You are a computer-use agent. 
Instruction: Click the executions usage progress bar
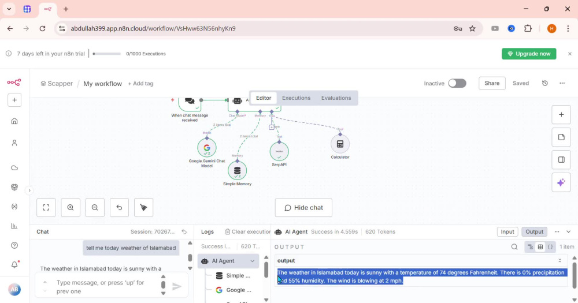pos(106,54)
